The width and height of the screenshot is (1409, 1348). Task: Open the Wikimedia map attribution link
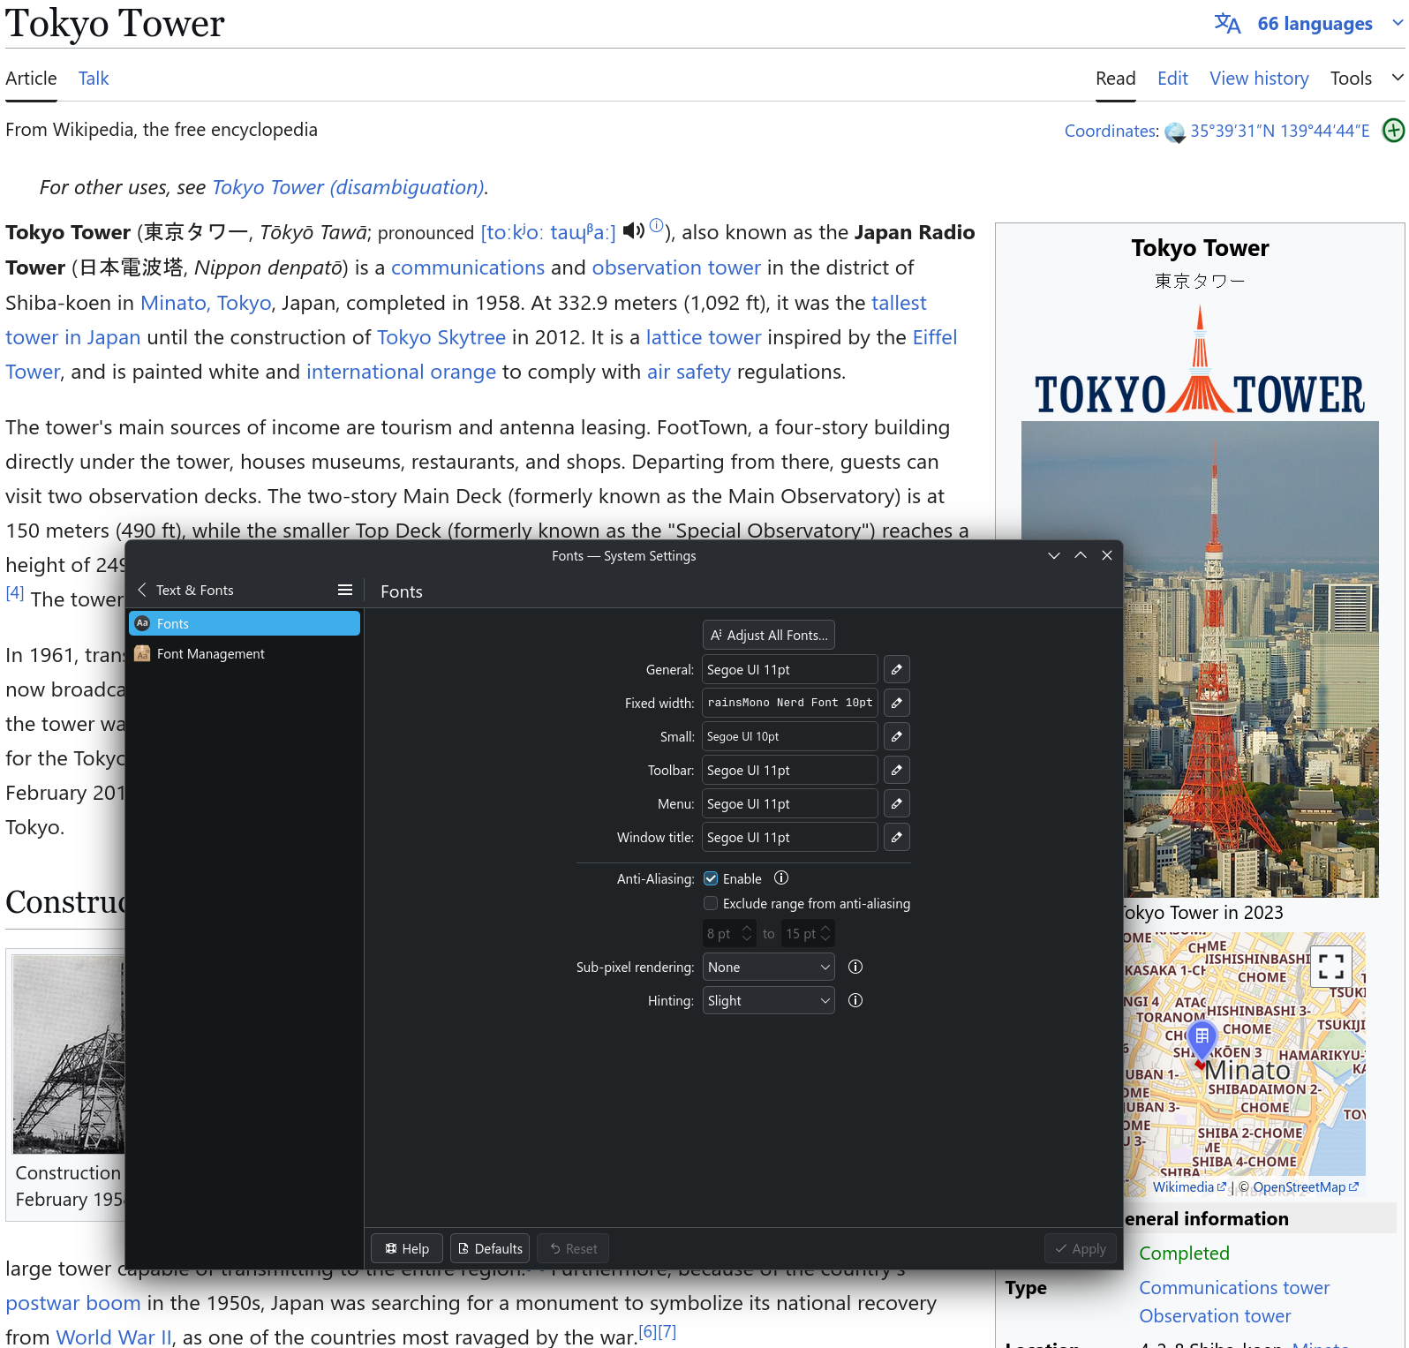pos(1189,1187)
